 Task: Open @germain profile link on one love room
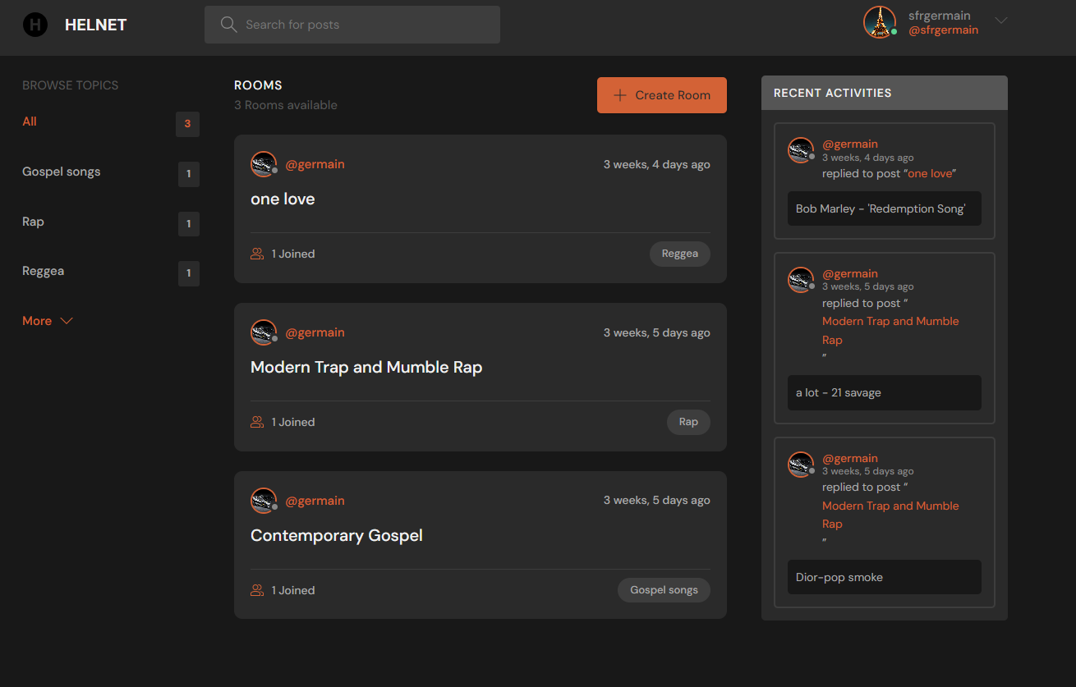(x=315, y=164)
